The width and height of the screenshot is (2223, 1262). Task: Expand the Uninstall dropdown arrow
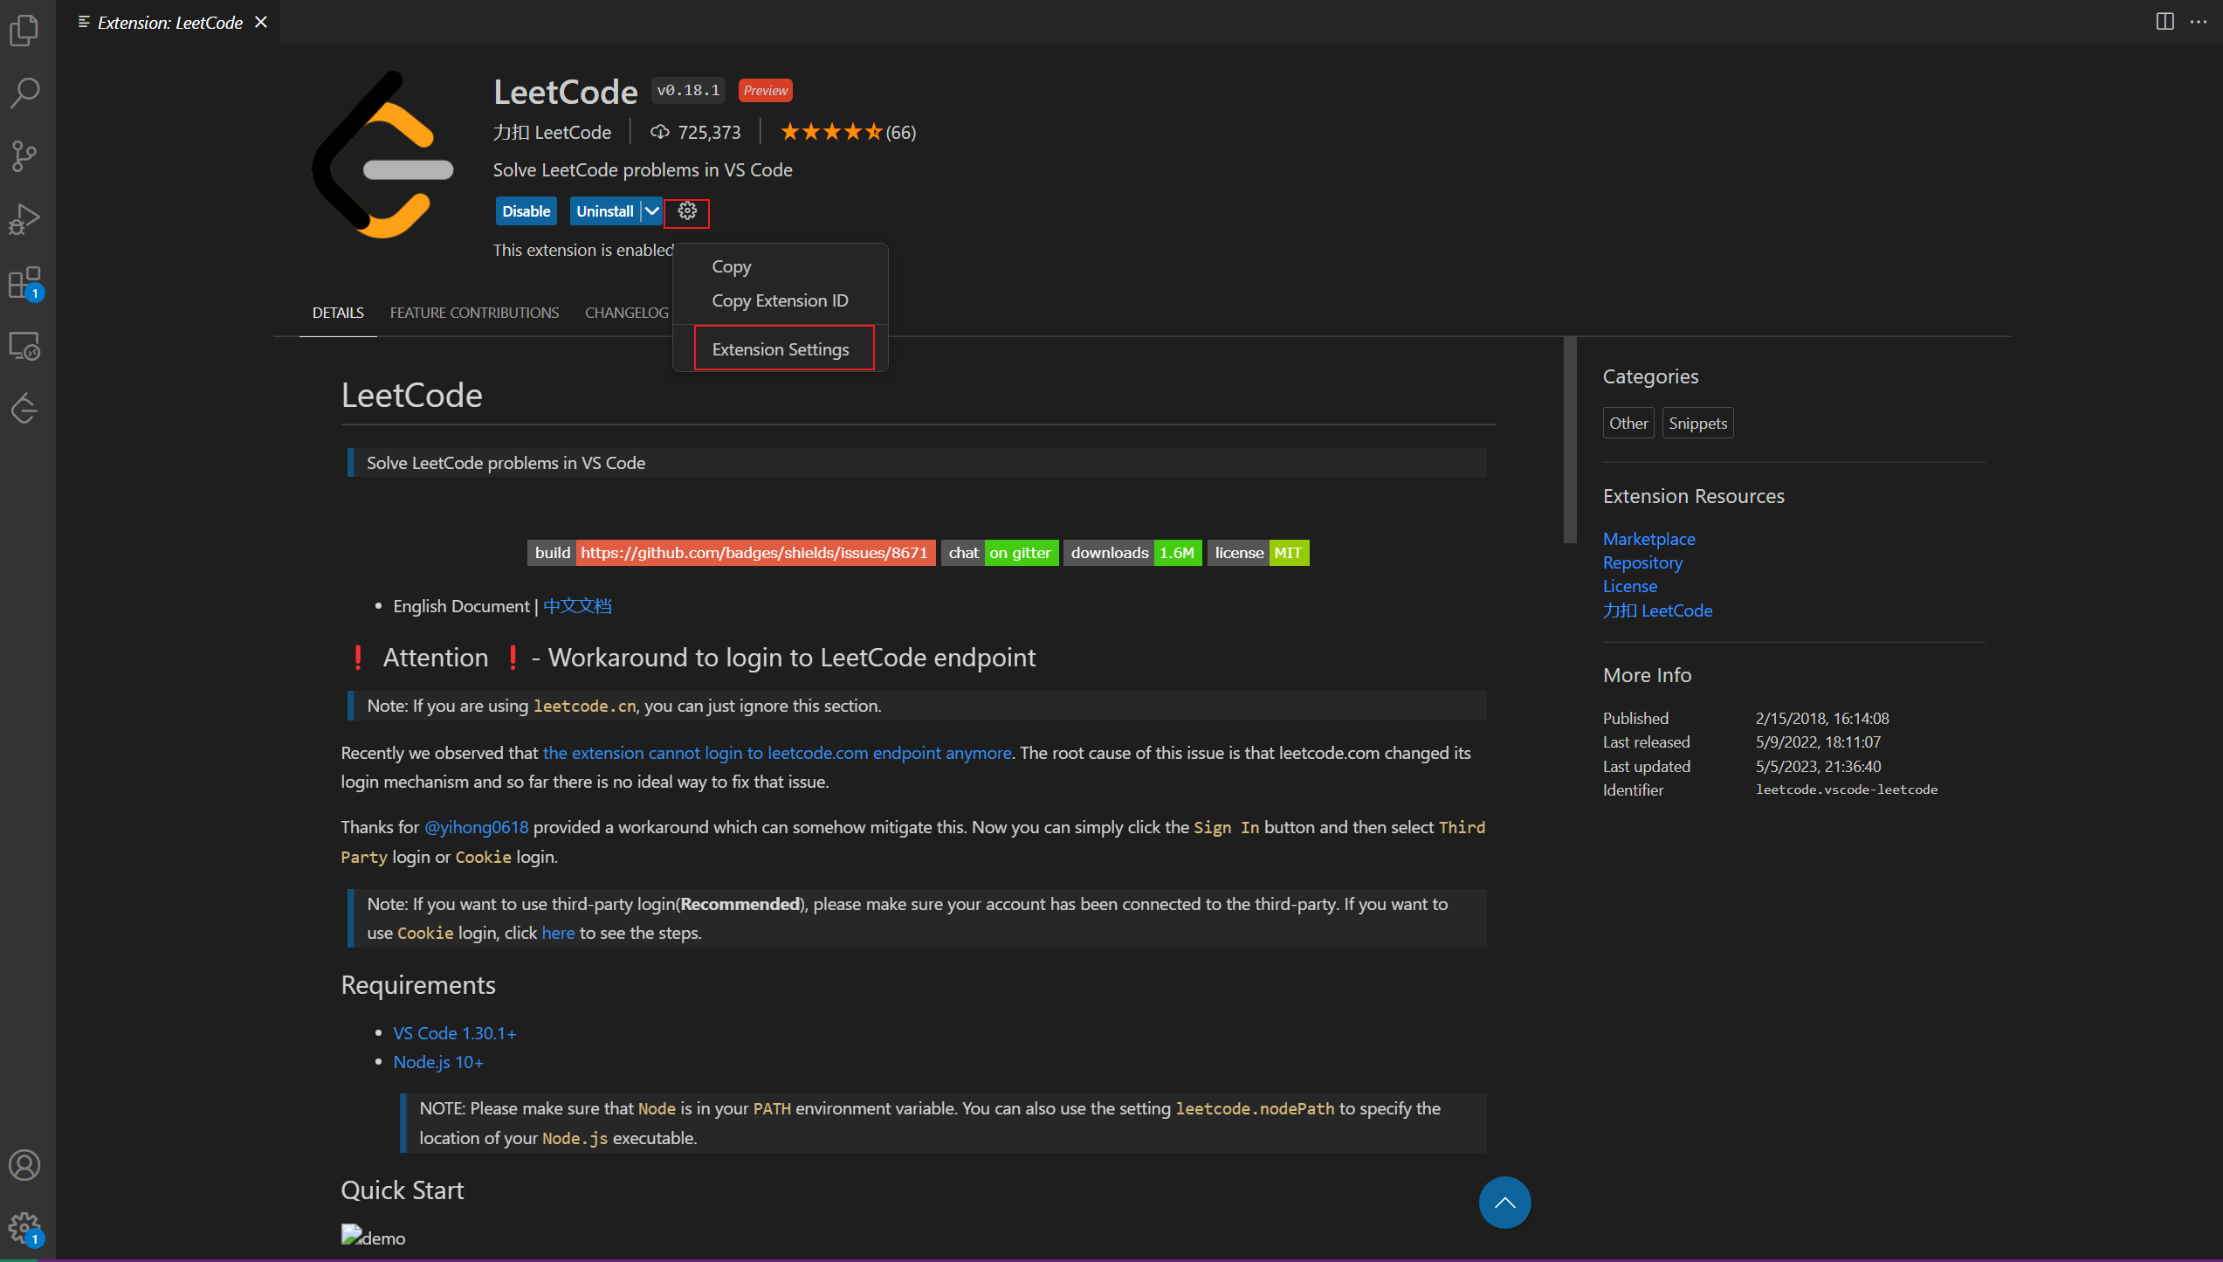click(651, 211)
